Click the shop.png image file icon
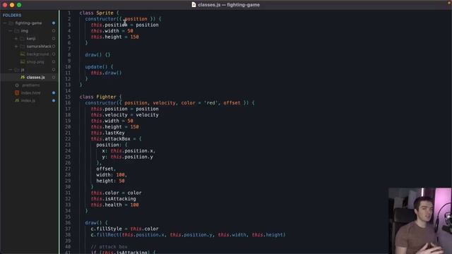 coord(23,62)
